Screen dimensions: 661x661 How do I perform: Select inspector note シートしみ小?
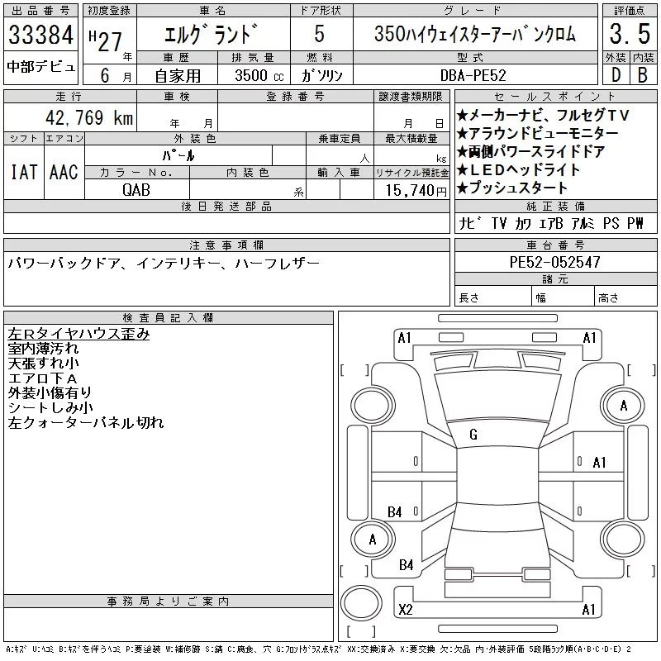coord(50,407)
